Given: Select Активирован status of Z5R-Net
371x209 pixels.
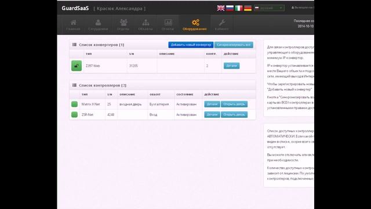Looking at the screenshot, I should [x=186, y=115].
